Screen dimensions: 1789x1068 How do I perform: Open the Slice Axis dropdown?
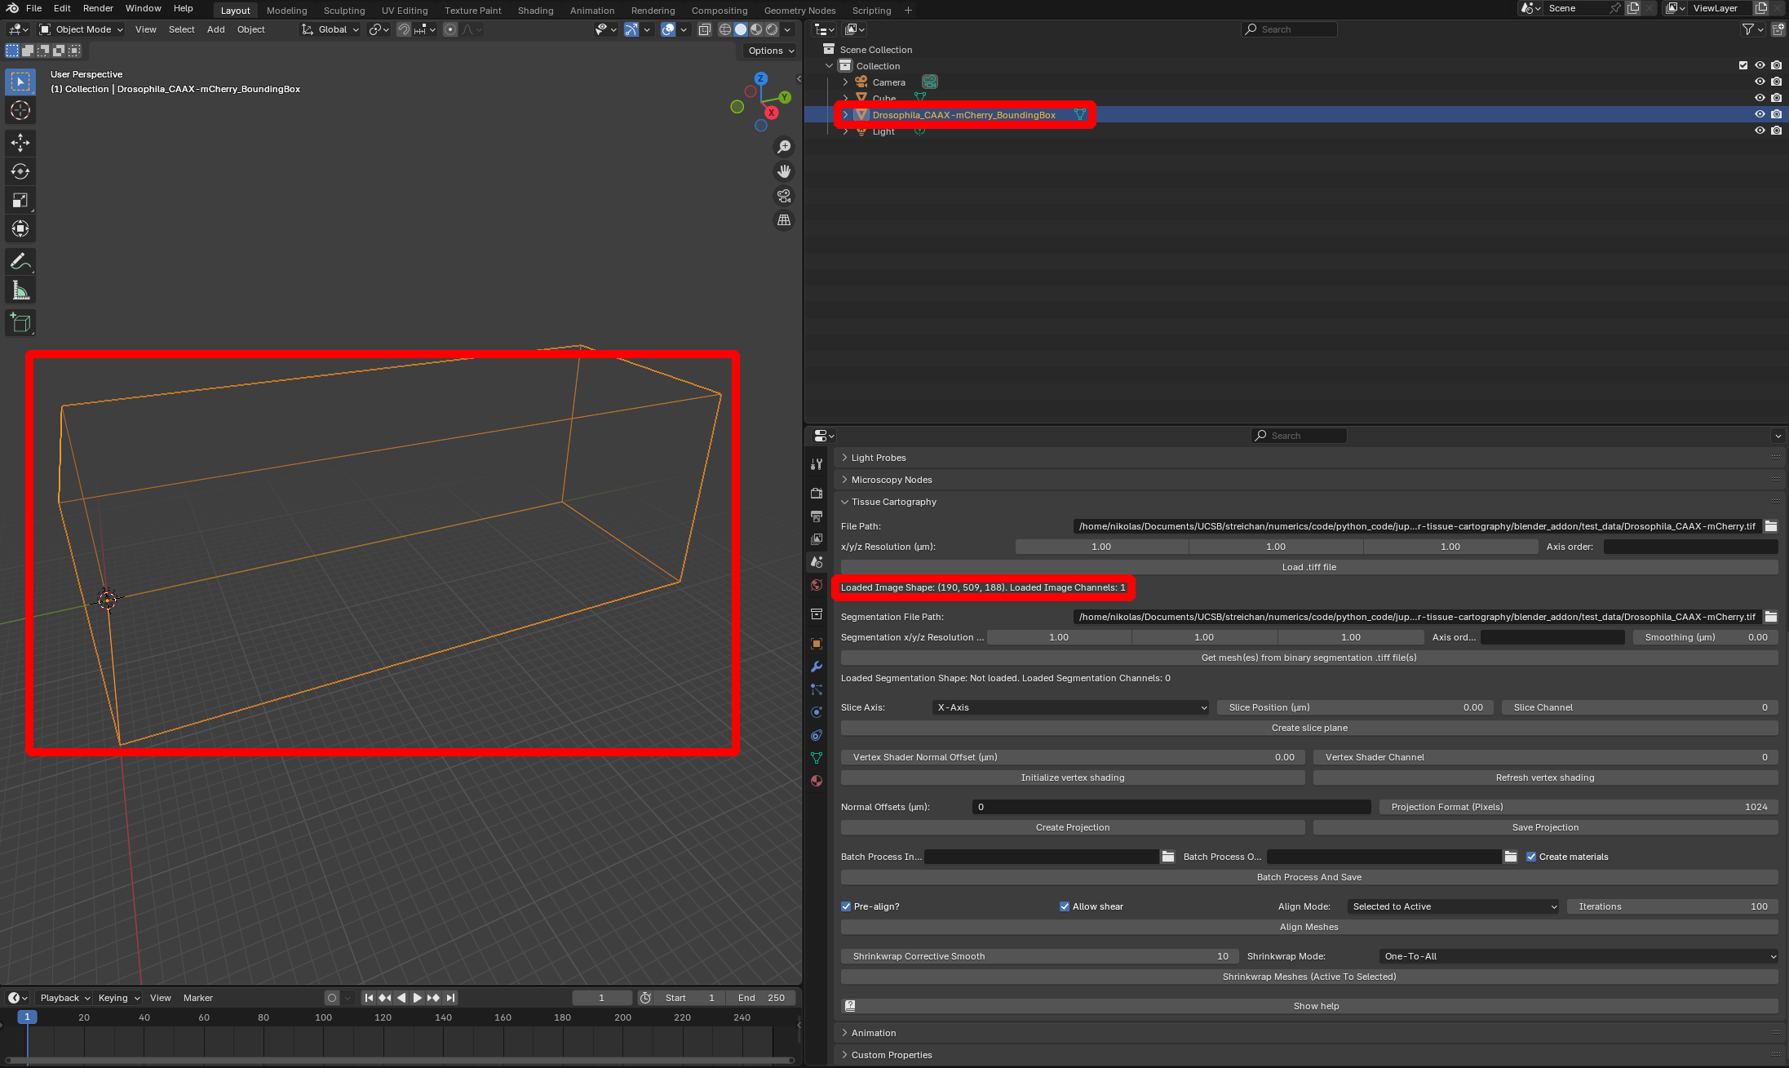click(1069, 707)
